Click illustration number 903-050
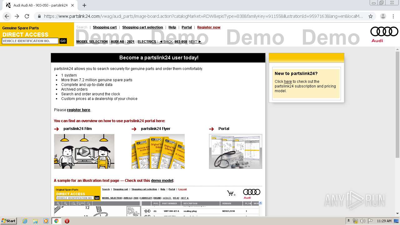This screenshot has height=225, width=400. point(181,42)
